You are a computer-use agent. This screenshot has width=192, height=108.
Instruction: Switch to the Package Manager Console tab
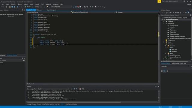point(34,104)
